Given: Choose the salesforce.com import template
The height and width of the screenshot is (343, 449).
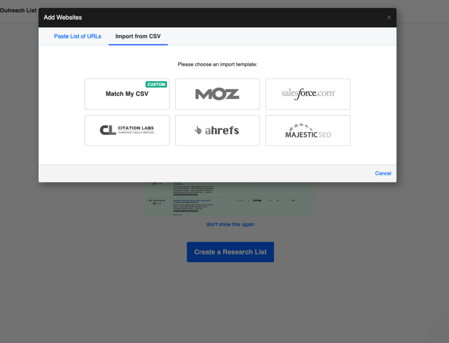Looking at the screenshot, I should (x=307, y=94).
